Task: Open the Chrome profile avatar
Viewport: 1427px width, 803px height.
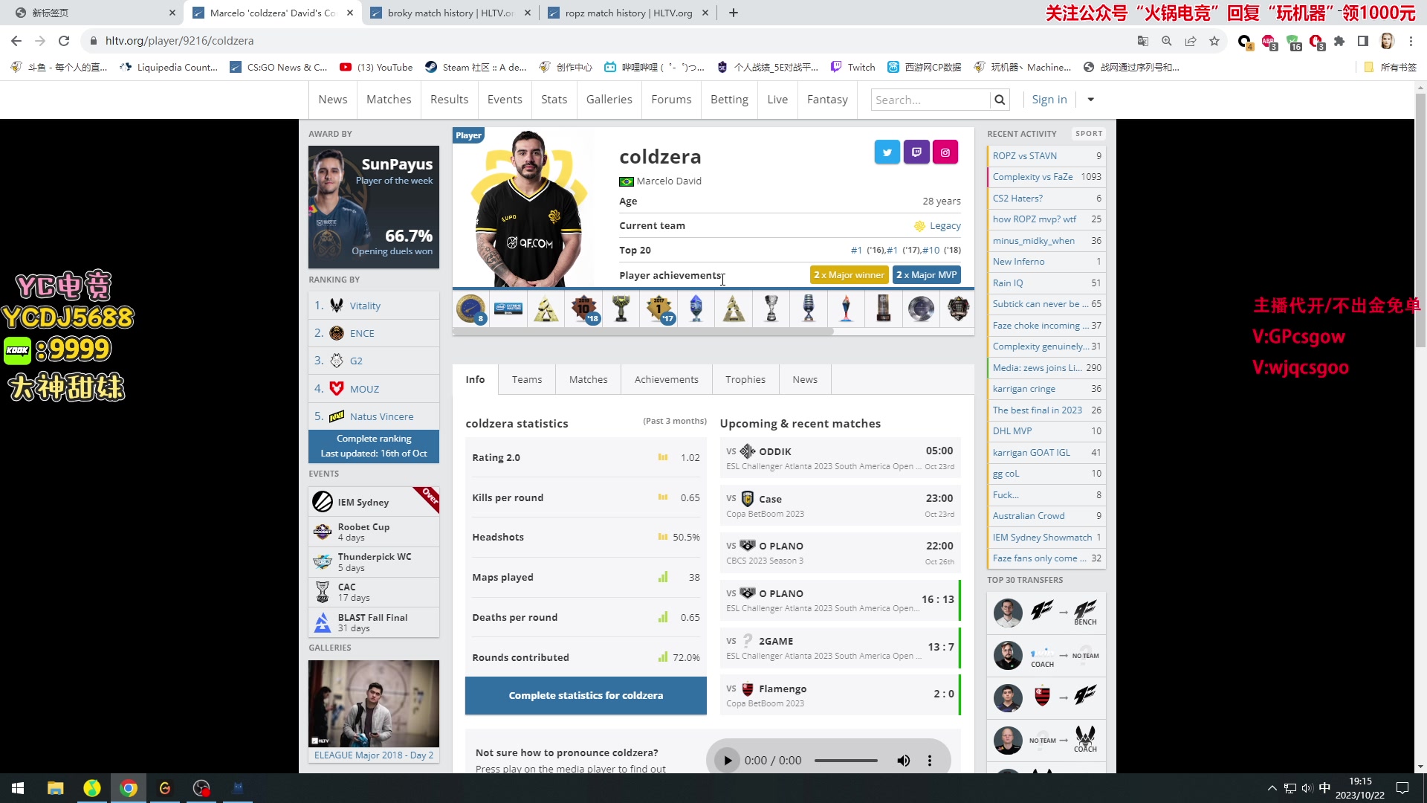Action: click(x=1387, y=41)
